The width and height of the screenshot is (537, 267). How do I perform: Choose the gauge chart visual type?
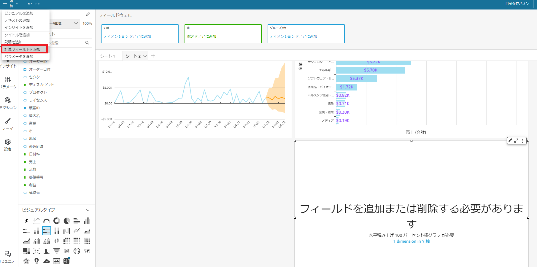coord(47,221)
